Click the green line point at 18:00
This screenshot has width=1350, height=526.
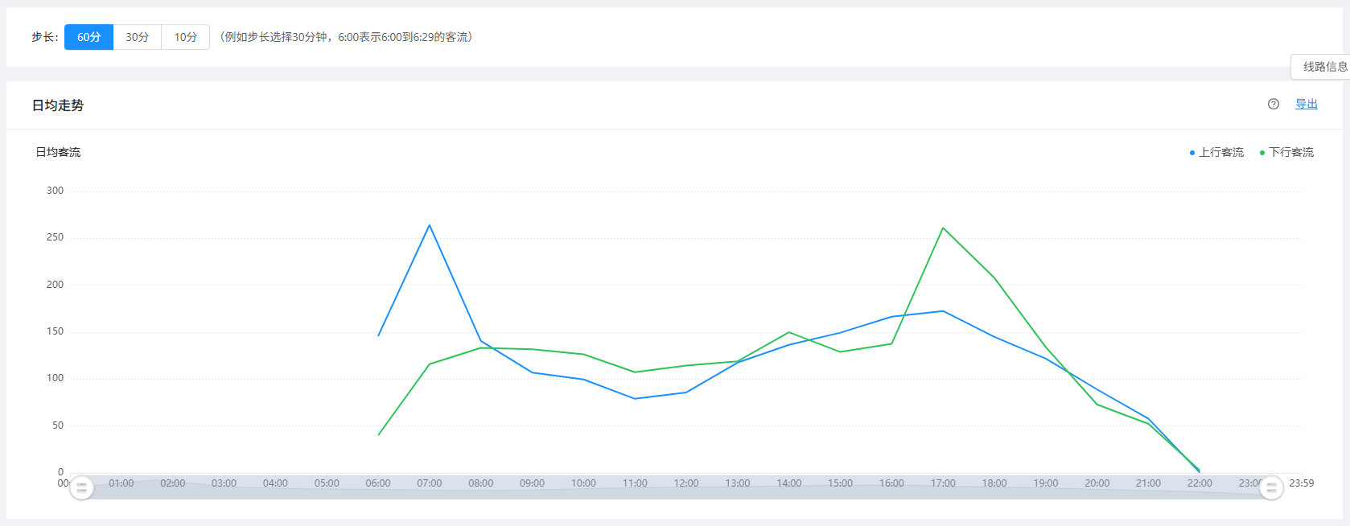point(994,278)
